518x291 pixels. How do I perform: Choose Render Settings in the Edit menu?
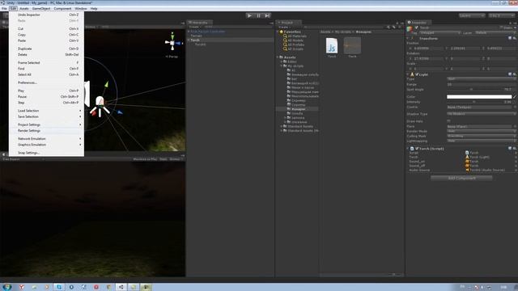coord(46,131)
